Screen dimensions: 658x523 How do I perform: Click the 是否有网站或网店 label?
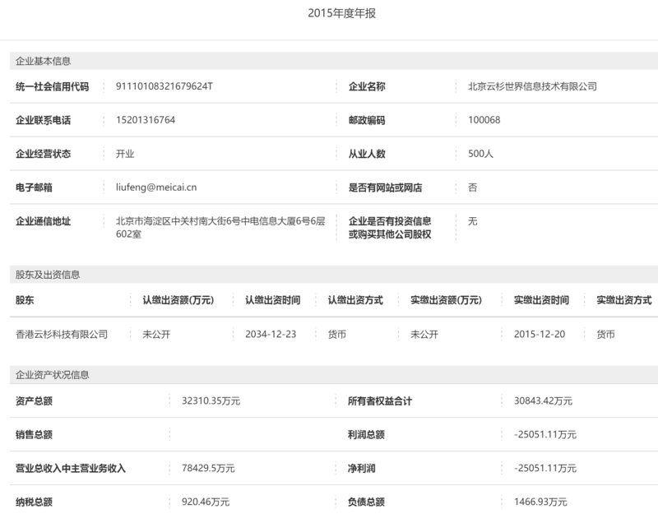385,187
